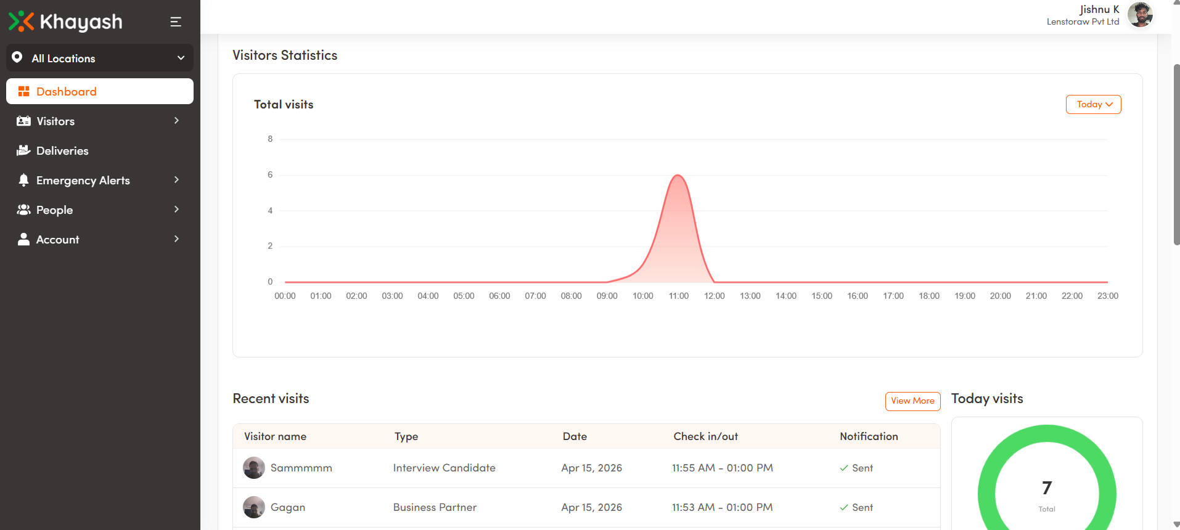Click the location pin icon
This screenshot has width=1180, height=530.
tap(17, 57)
